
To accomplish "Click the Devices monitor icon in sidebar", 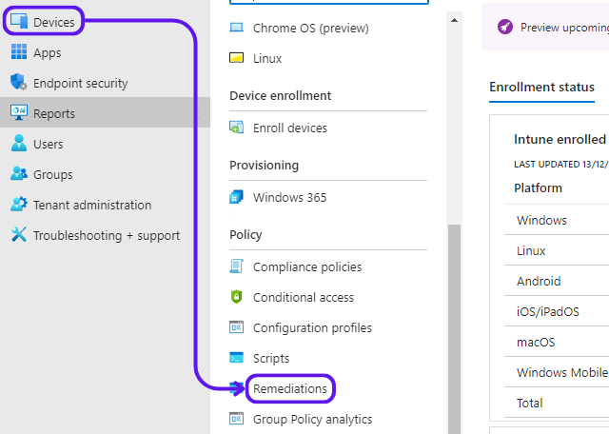I will pos(19,21).
